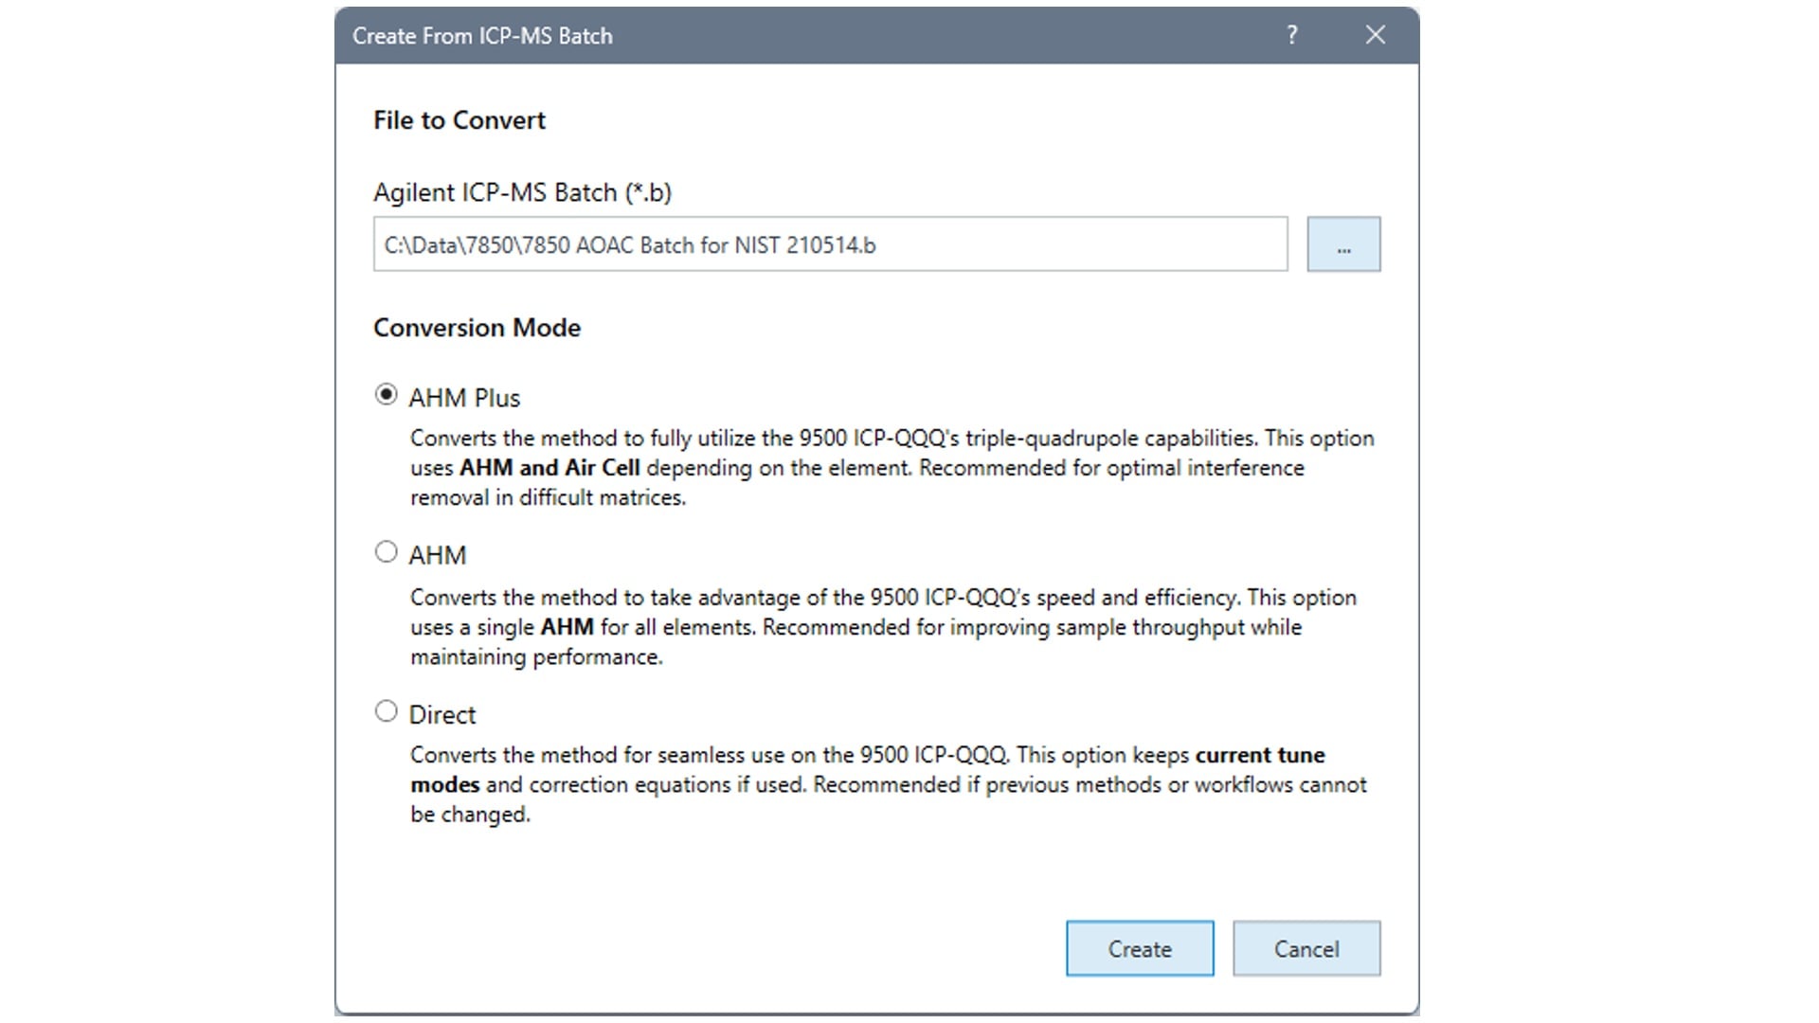Click the Create button
This screenshot has height=1023, width=1819.
click(x=1140, y=948)
